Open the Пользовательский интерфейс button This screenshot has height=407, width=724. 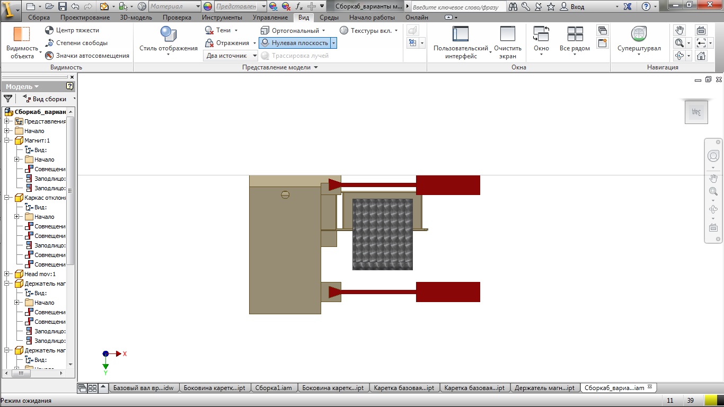coord(461,42)
